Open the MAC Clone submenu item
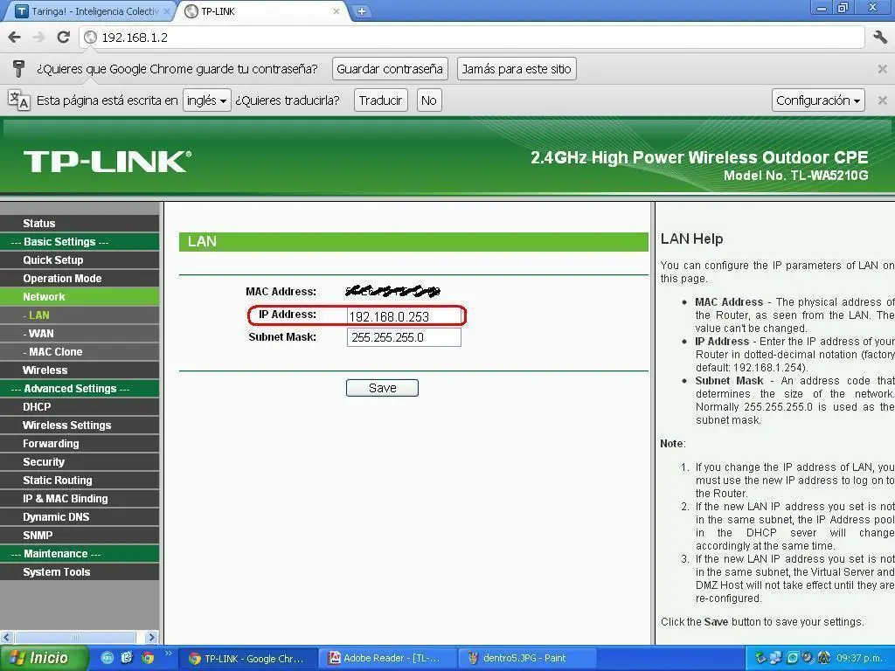This screenshot has height=671, width=895. click(80, 352)
